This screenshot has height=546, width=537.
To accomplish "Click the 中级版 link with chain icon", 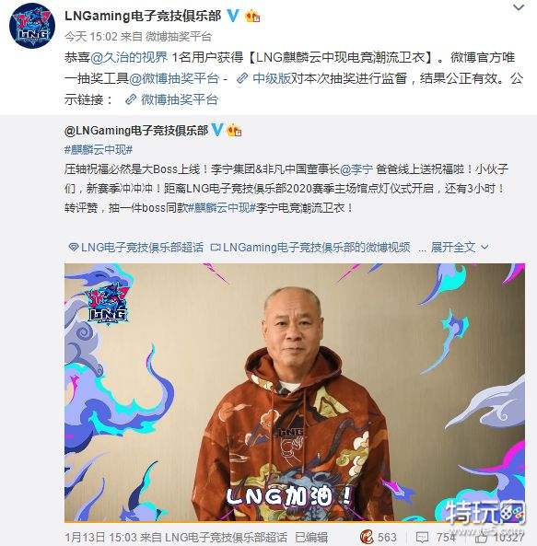I will [263, 78].
